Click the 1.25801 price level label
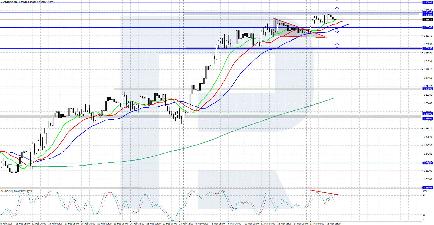The width and height of the screenshot is (434, 225). tap(427, 119)
